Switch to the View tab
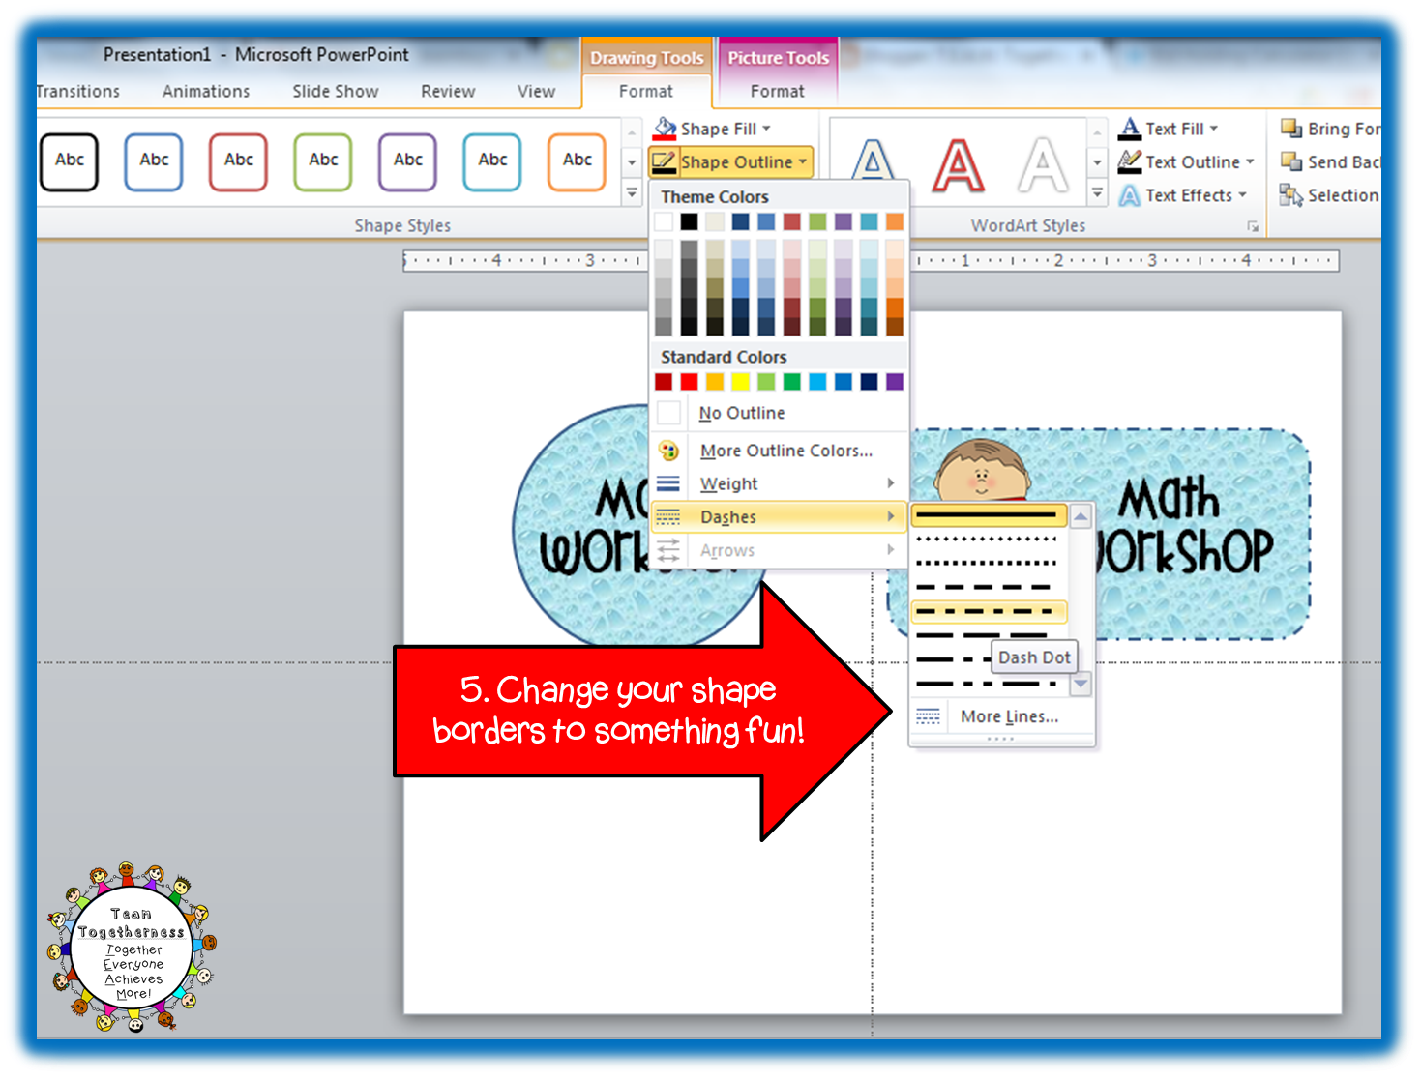This screenshot has height=1080, width=1422. coord(536,91)
